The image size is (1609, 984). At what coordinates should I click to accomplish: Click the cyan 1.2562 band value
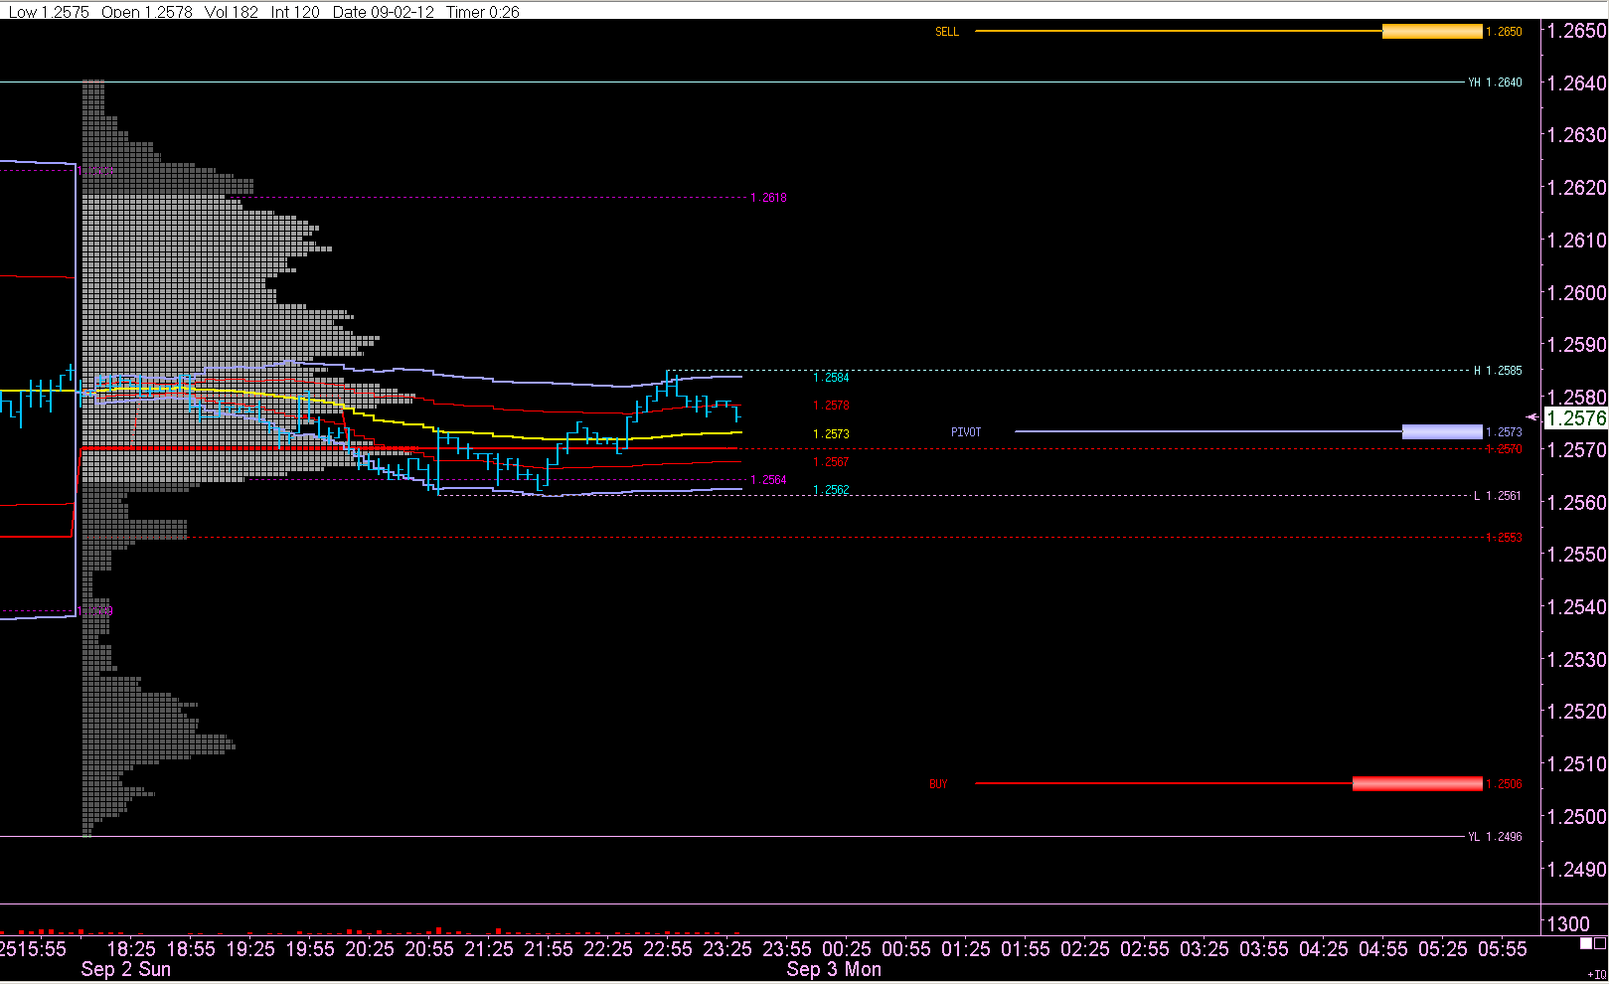(831, 490)
